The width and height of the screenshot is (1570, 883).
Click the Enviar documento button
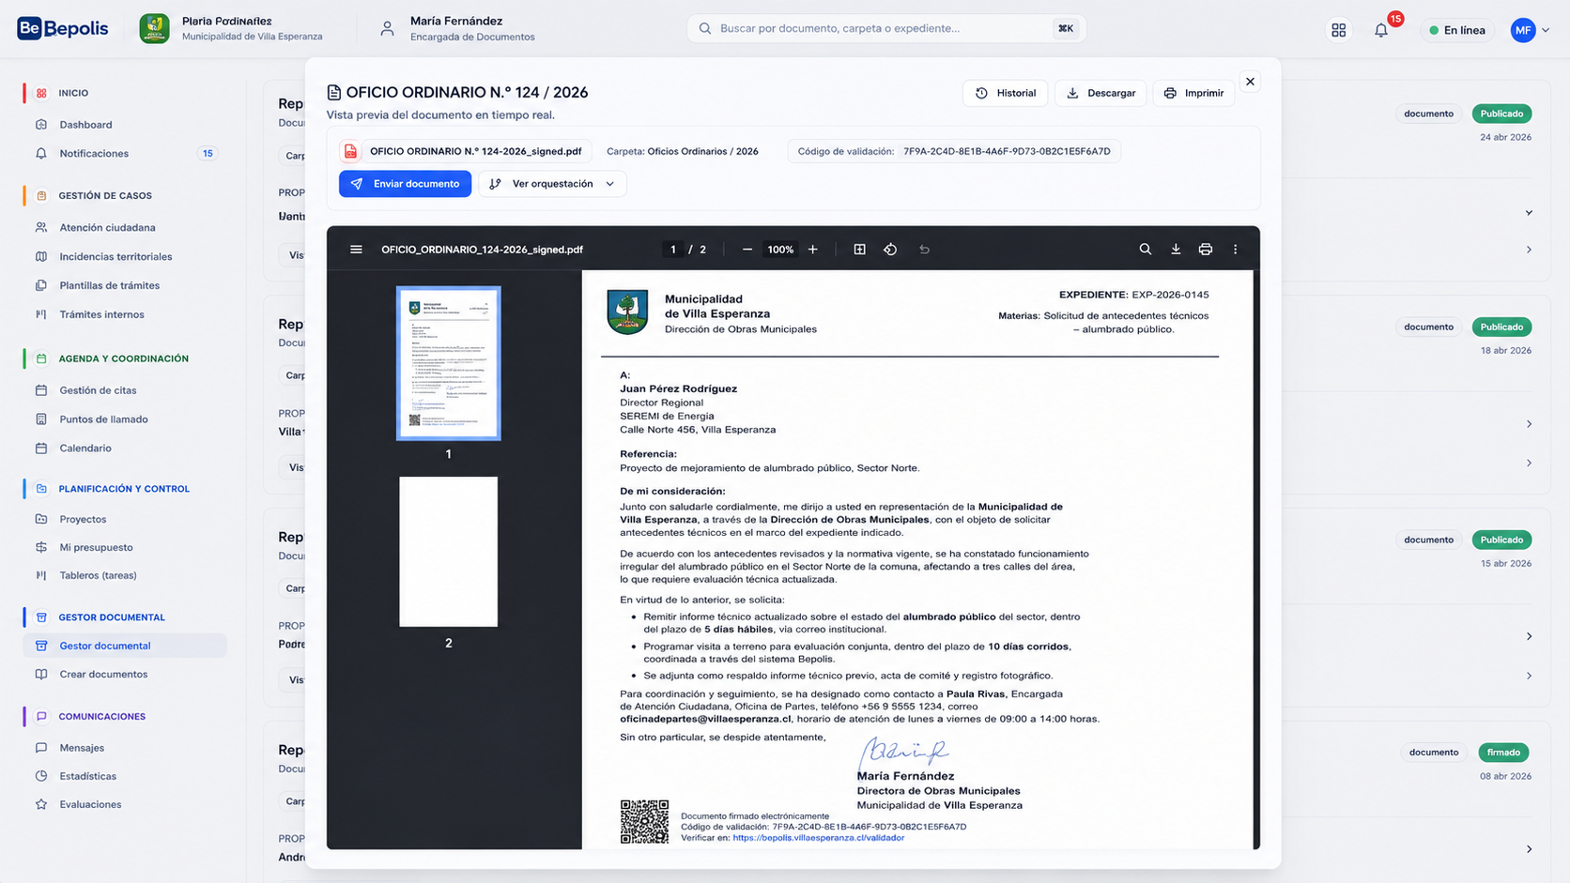coord(405,184)
